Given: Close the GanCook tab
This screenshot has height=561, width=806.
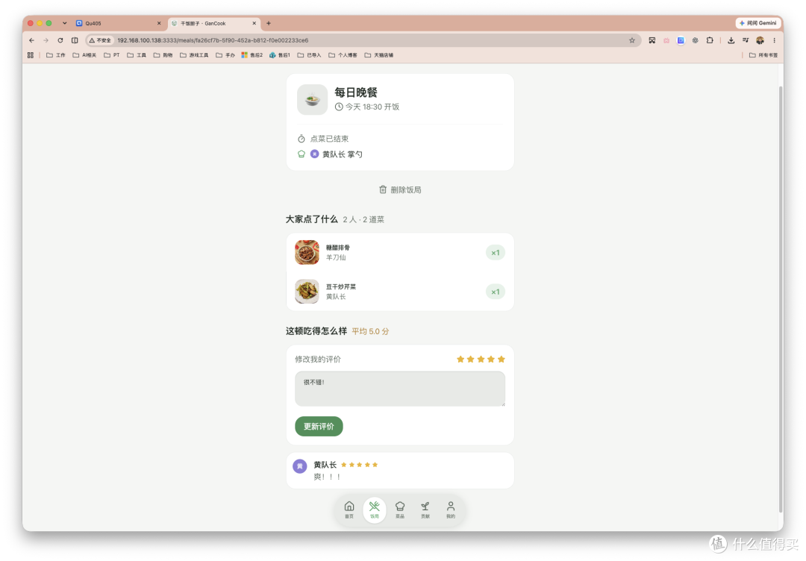Looking at the screenshot, I should [x=254, y=23].
